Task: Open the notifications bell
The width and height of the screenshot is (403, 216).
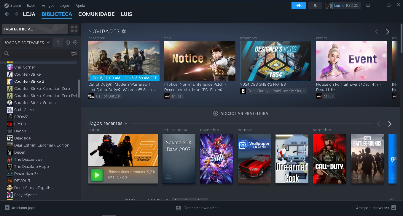Action: coord(315,6)
